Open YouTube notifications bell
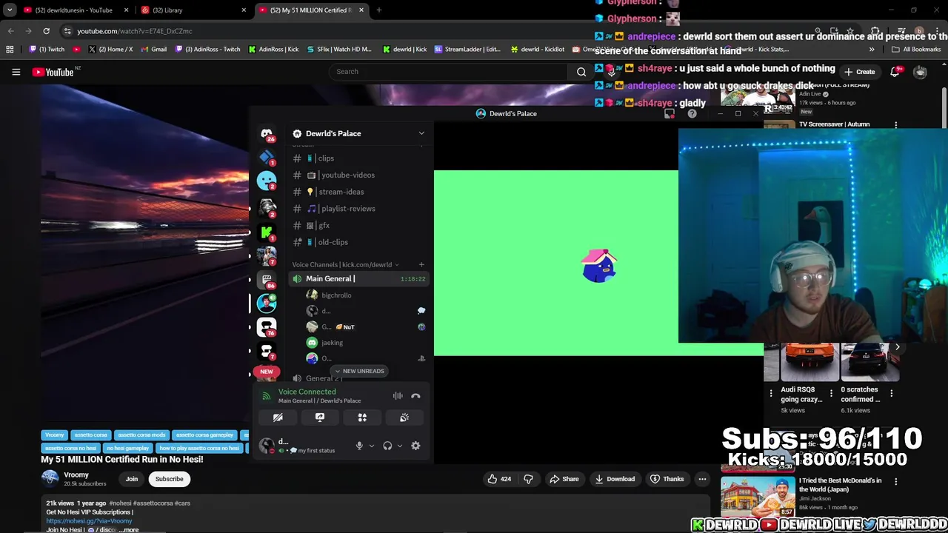Screen dimensions: 948x533 click(x=895, y=72)
